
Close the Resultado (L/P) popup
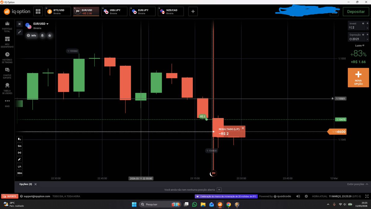(243, 128)
